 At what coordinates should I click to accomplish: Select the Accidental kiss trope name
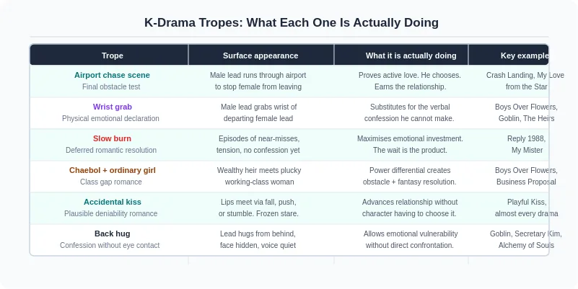pyautogui.click(x=112, y=202)
